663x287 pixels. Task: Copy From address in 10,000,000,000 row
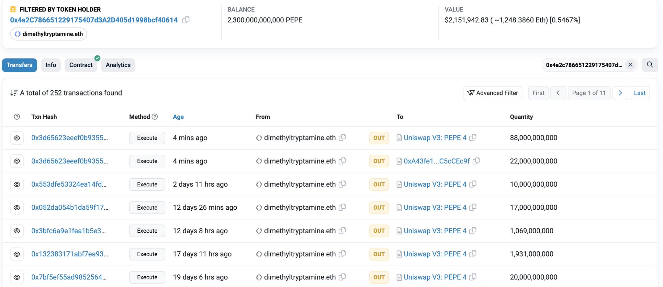coord(342,184)
